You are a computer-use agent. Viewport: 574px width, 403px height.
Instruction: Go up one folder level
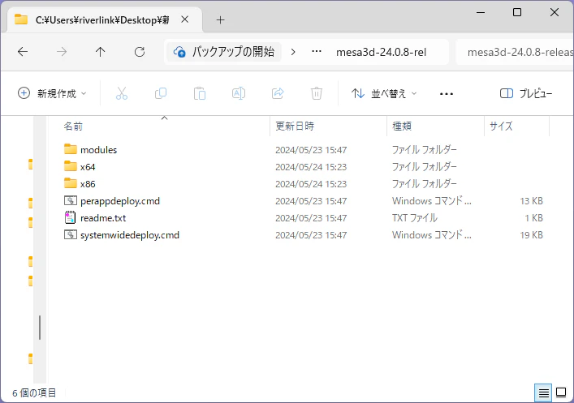coord(101,52)
